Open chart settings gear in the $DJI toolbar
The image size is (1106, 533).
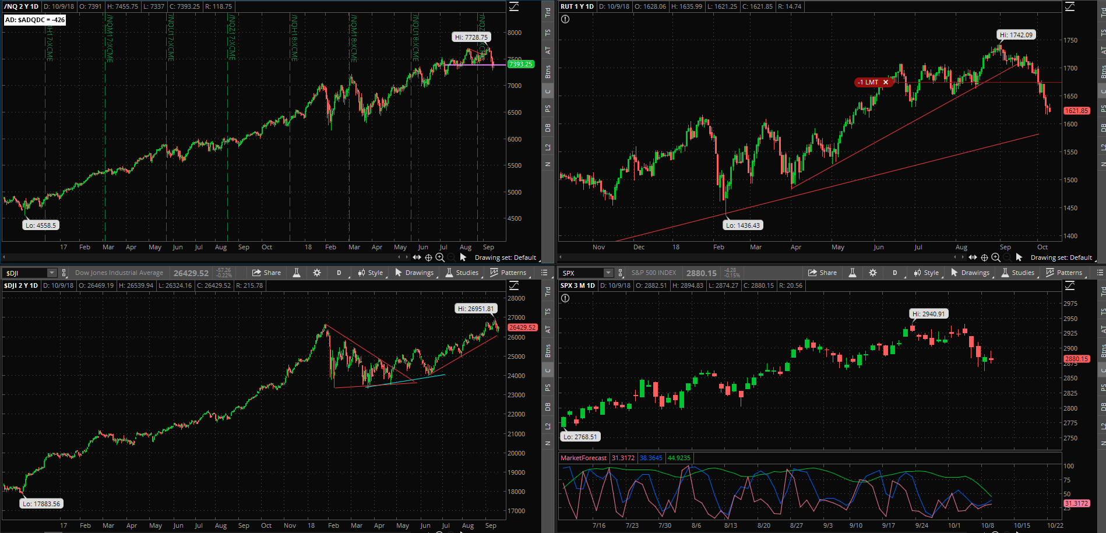317,273
